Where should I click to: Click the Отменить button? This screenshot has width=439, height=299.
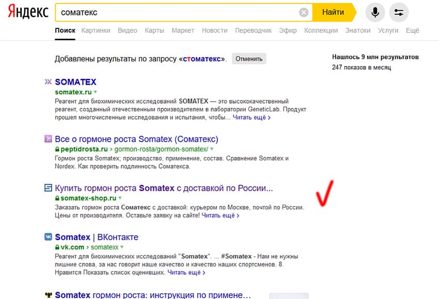coord(249,59)
